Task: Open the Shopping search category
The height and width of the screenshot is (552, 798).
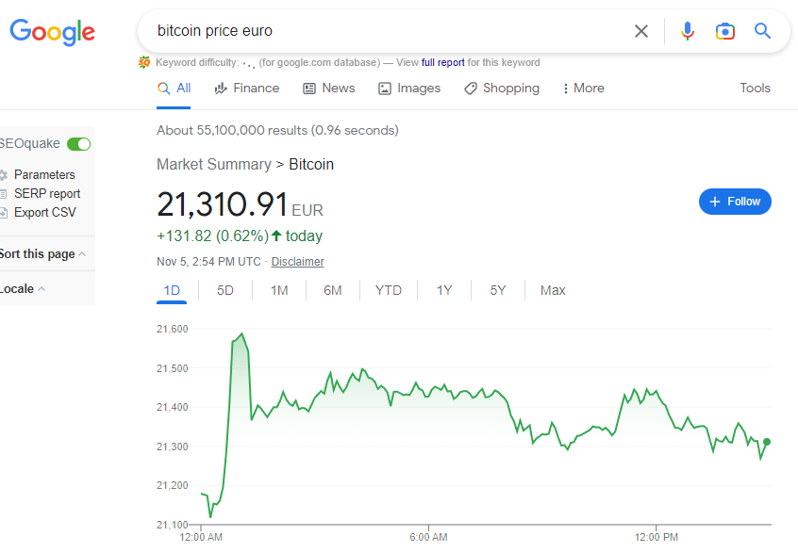Action: 502,88
